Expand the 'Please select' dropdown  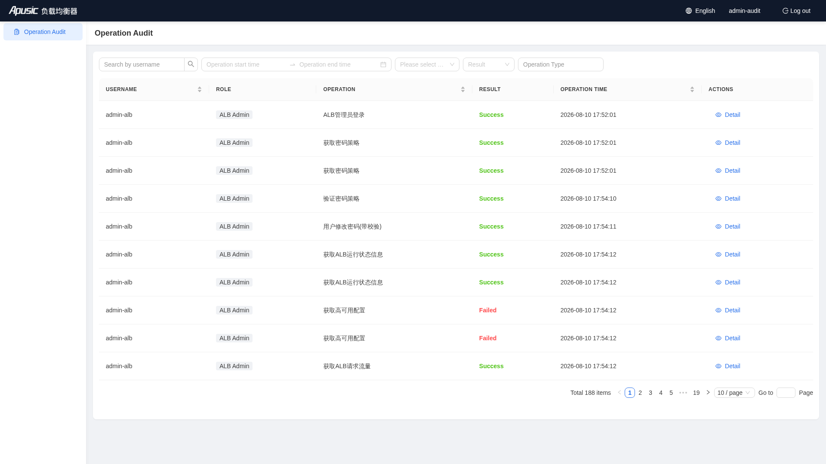coord(427,64)
